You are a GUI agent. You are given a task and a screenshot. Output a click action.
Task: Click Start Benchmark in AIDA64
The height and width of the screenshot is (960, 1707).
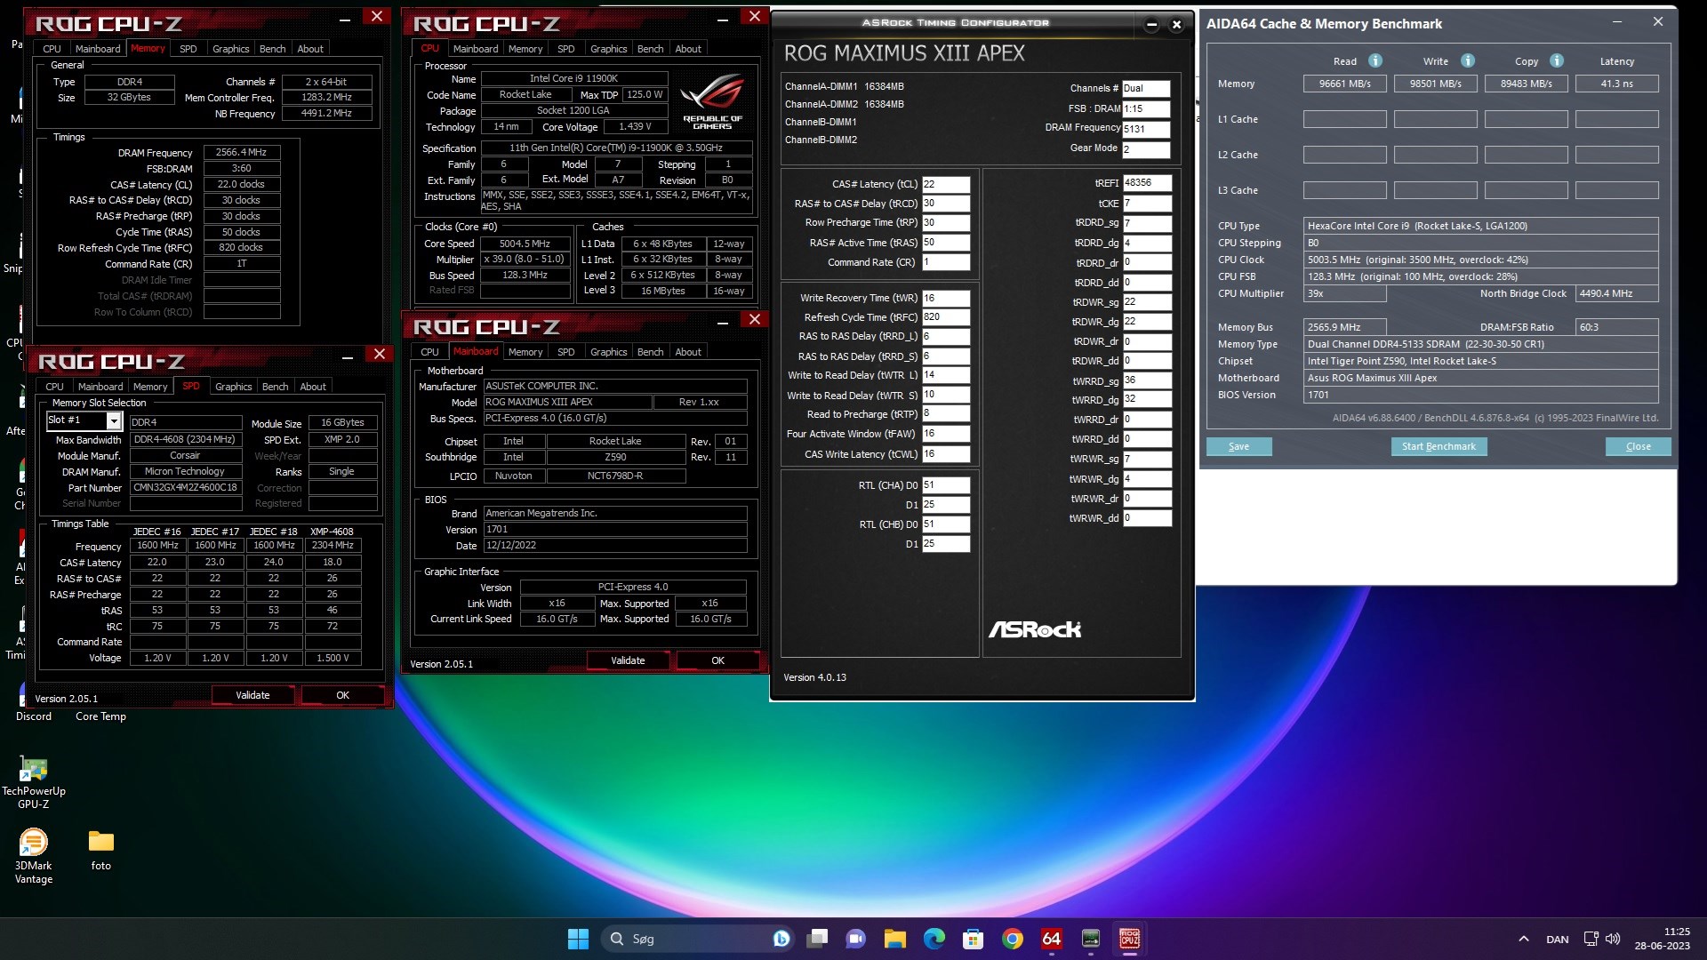[1438, 446]
